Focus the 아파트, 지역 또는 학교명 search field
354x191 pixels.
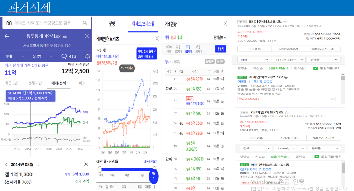47,23
